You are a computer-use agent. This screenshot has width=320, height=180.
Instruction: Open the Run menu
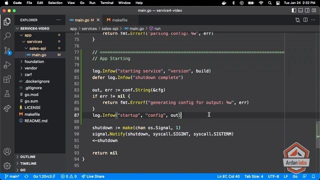click(92, 3)
